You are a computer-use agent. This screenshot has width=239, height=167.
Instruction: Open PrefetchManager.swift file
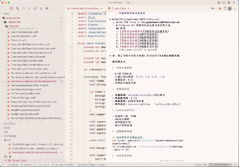23,98
